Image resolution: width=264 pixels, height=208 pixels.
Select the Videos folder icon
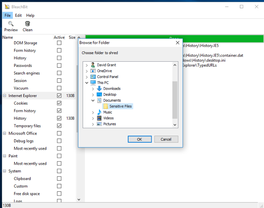(99, 118)
